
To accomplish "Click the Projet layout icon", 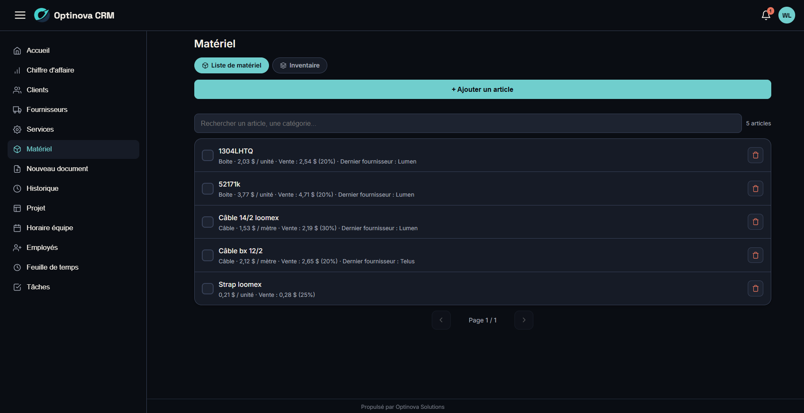I will click(x=17, y=208).
